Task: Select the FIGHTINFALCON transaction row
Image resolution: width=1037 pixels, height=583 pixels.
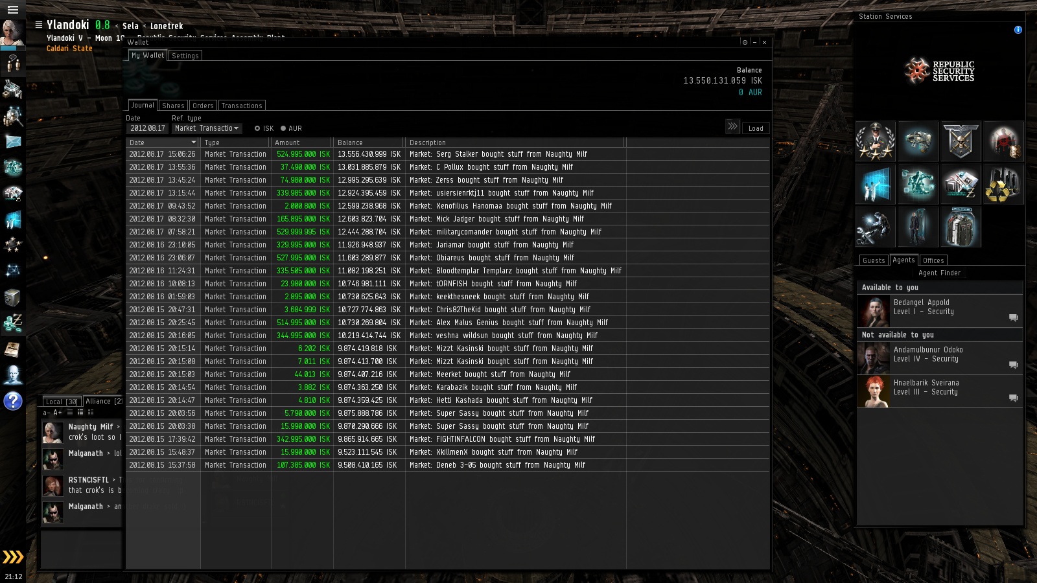Action: (448, 439)
